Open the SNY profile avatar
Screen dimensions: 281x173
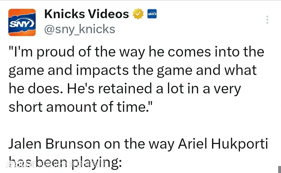[x=22, y=22]
